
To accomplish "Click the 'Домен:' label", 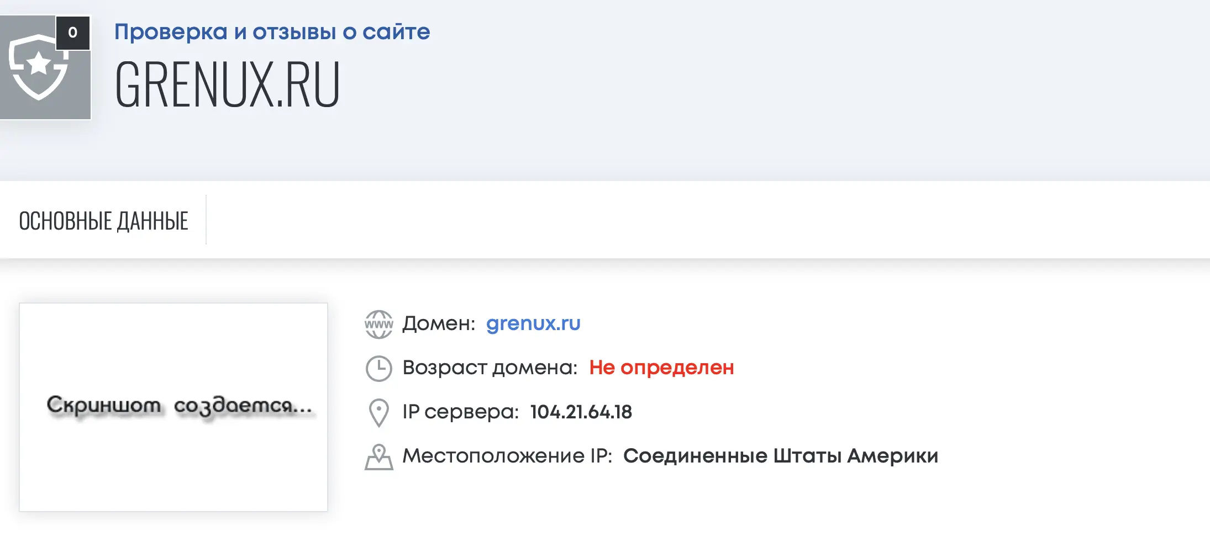I will [439, 323].
